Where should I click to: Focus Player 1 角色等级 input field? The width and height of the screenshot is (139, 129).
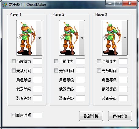click(38, 80)
